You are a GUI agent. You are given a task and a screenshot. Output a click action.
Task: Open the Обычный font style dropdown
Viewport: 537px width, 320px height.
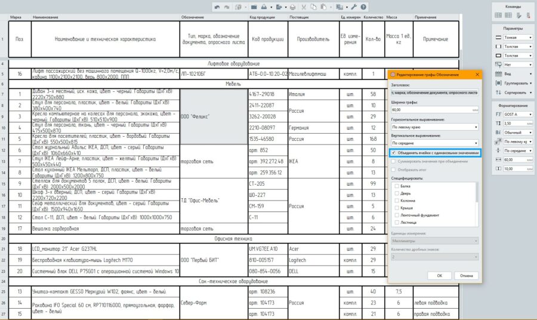coord(518,133)
